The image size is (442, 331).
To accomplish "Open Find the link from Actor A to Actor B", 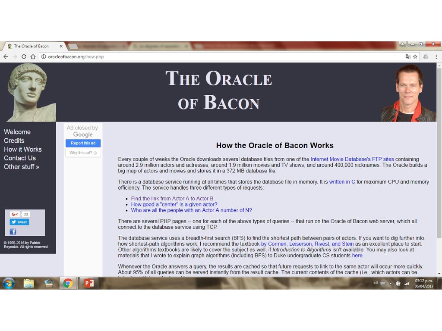I will [x=173, y=198].
